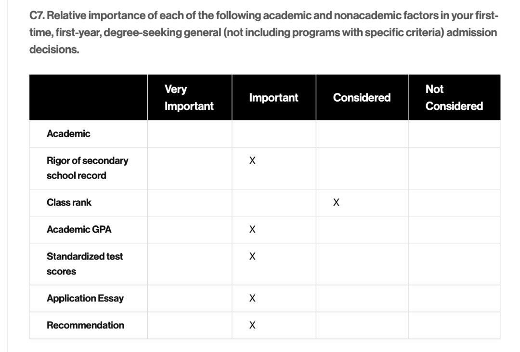Click the Considered column header

(x=362, y=98)
